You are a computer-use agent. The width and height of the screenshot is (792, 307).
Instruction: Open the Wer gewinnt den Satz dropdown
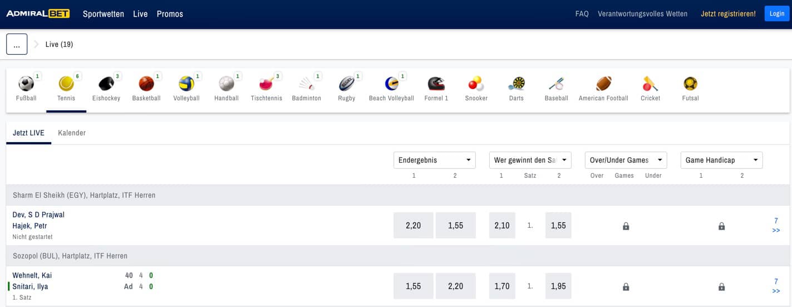pyautogui.click(x=530, y=160)
